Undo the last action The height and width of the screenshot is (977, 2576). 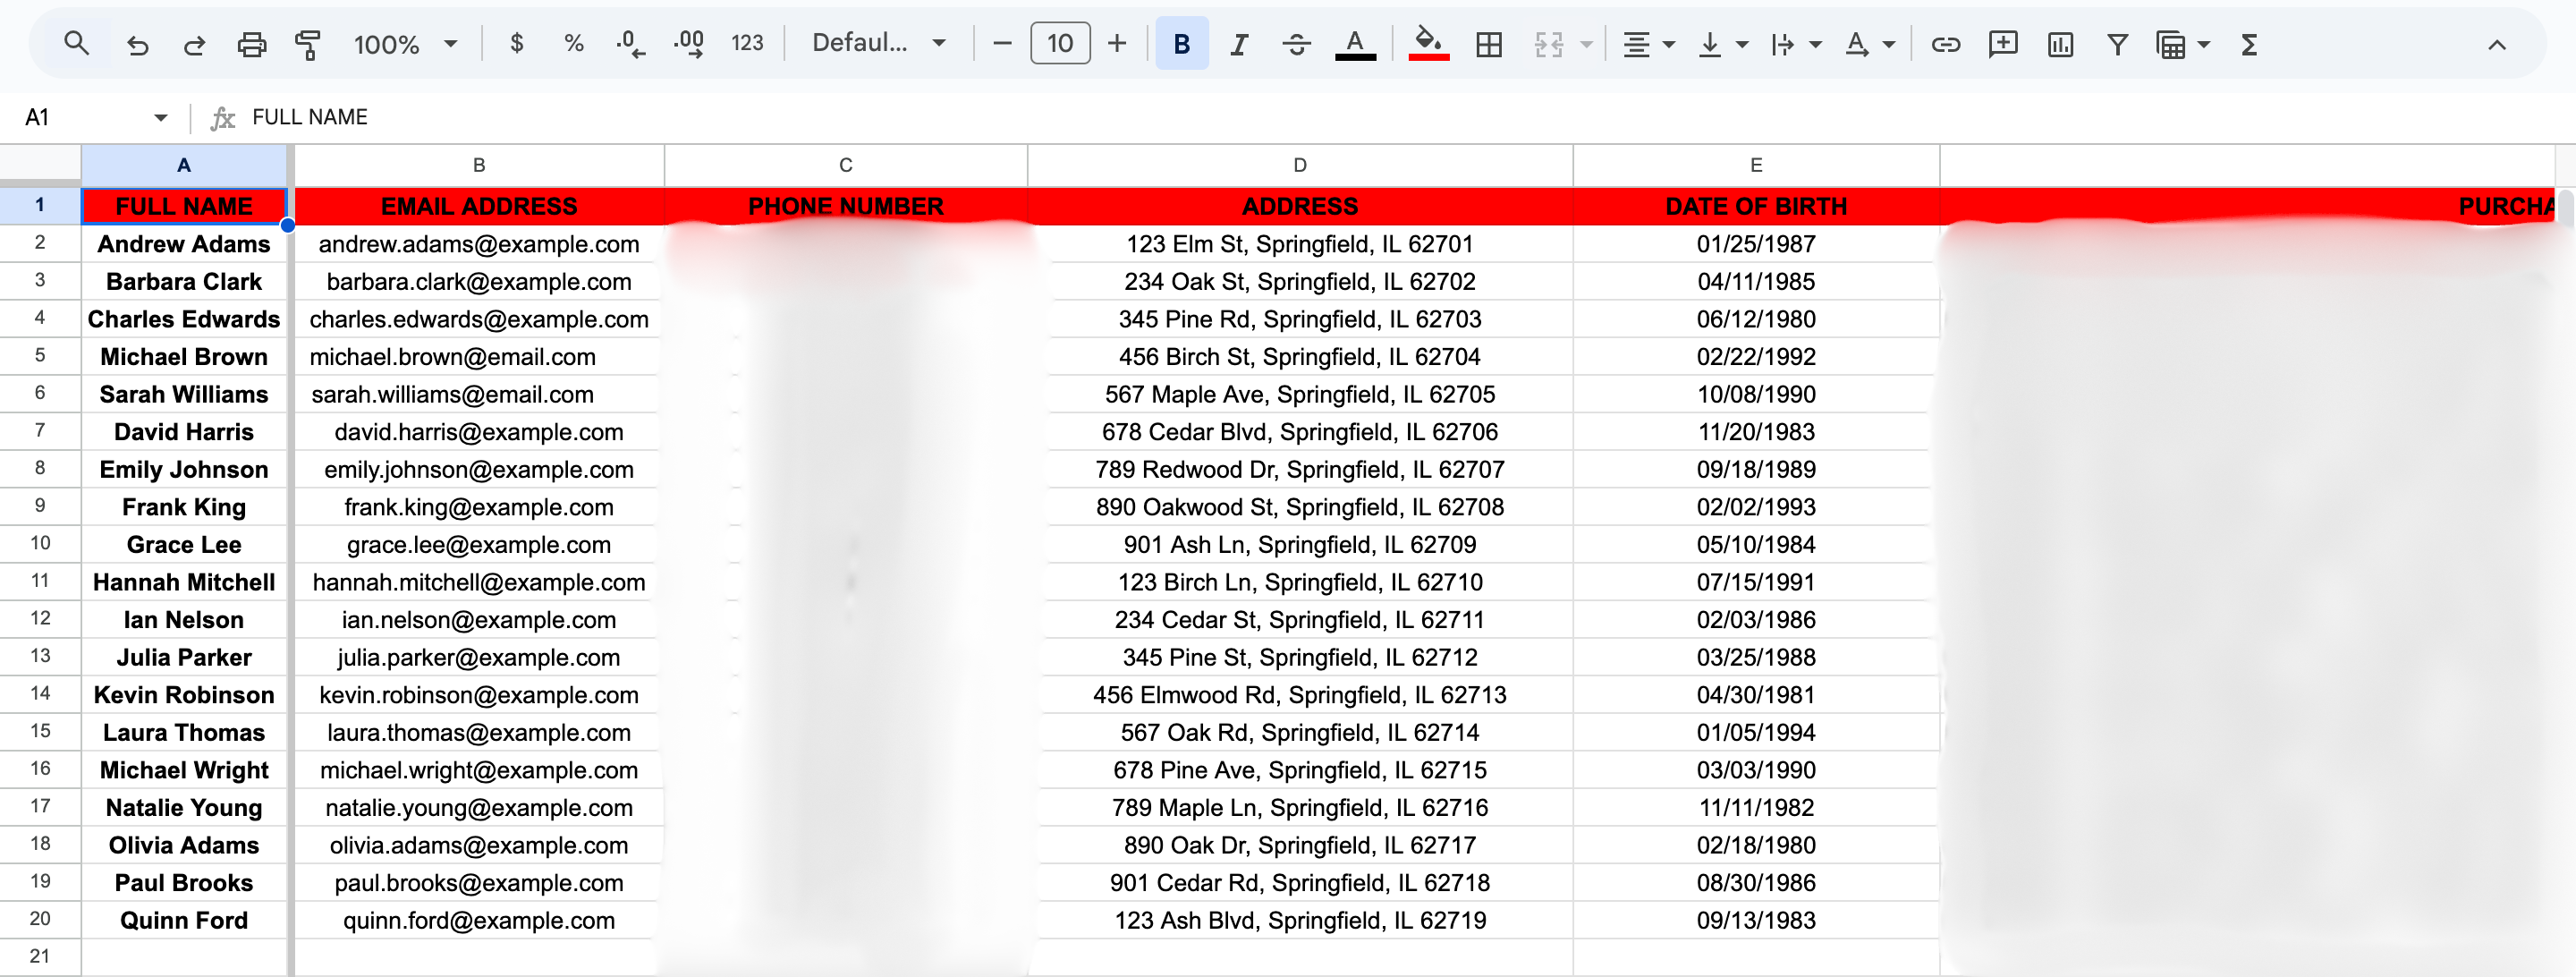coord(138,44)
